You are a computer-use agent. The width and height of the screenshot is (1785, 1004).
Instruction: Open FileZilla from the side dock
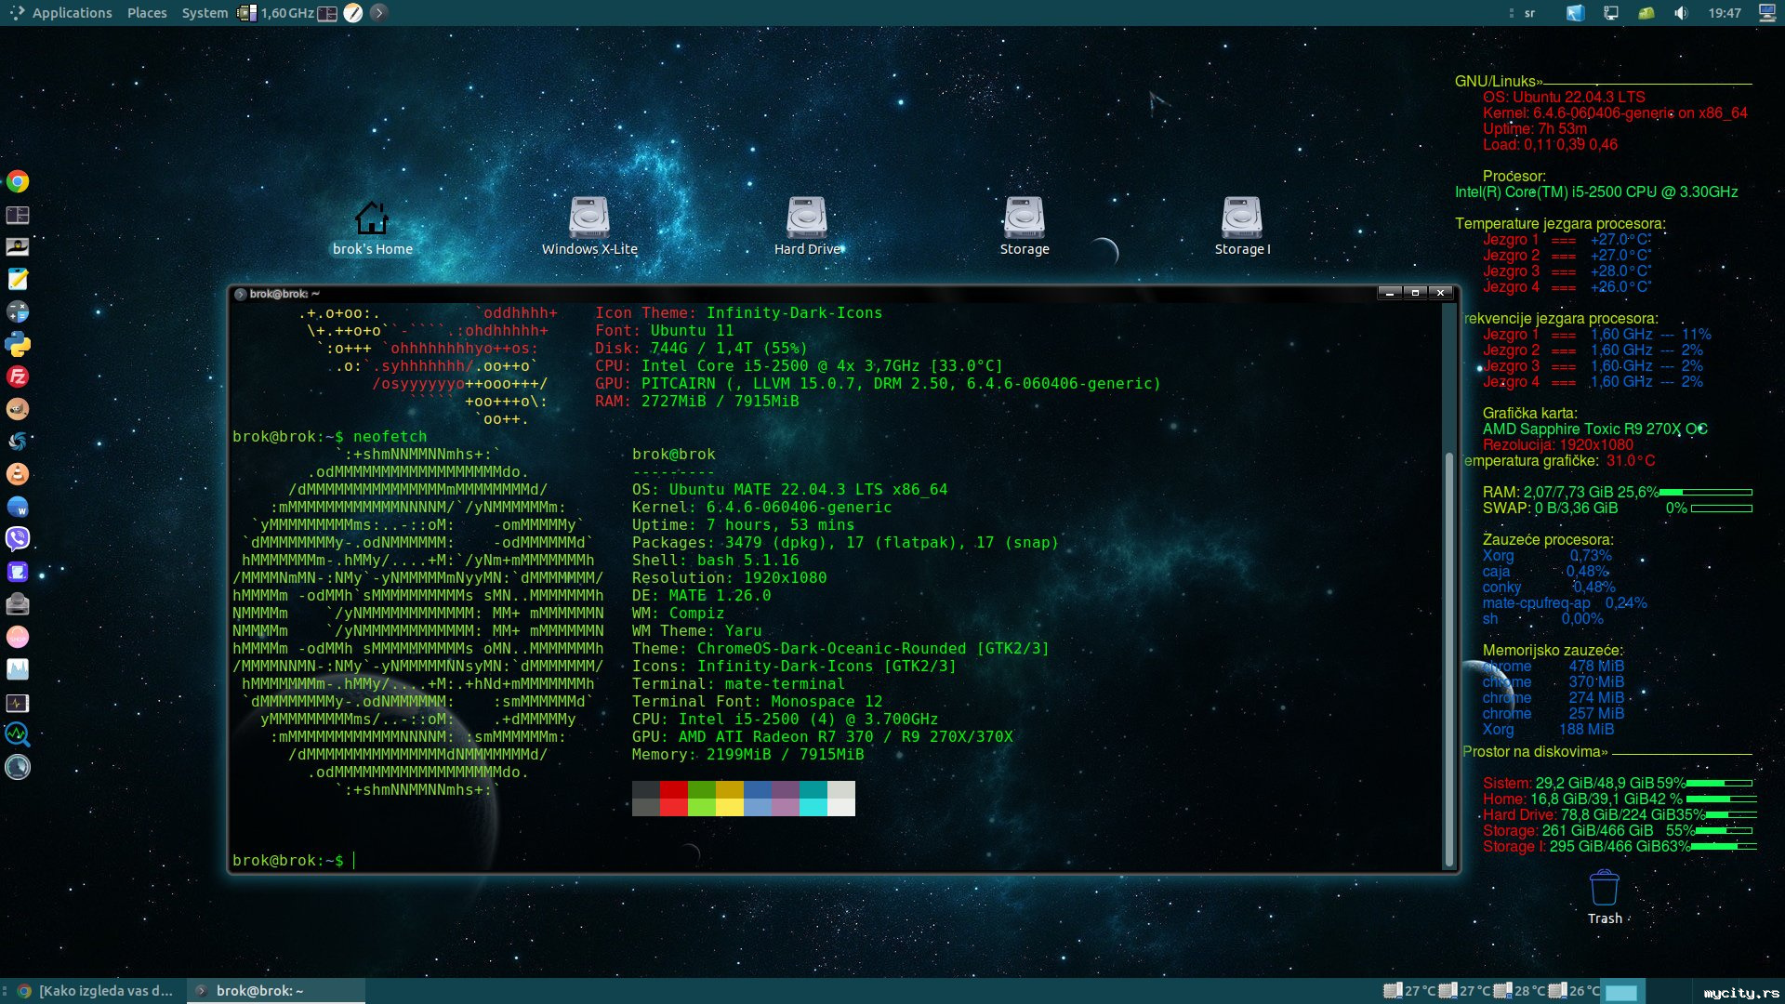tap(18, 376)
